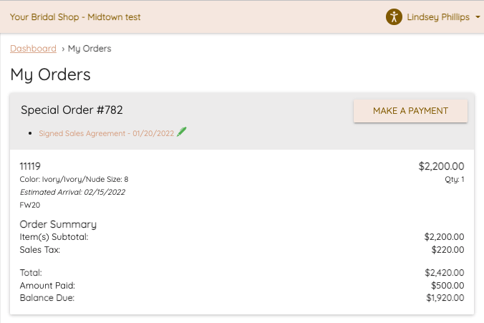Click the My Orders page heading
The image size is (484, 323).
tap(50, 74)
